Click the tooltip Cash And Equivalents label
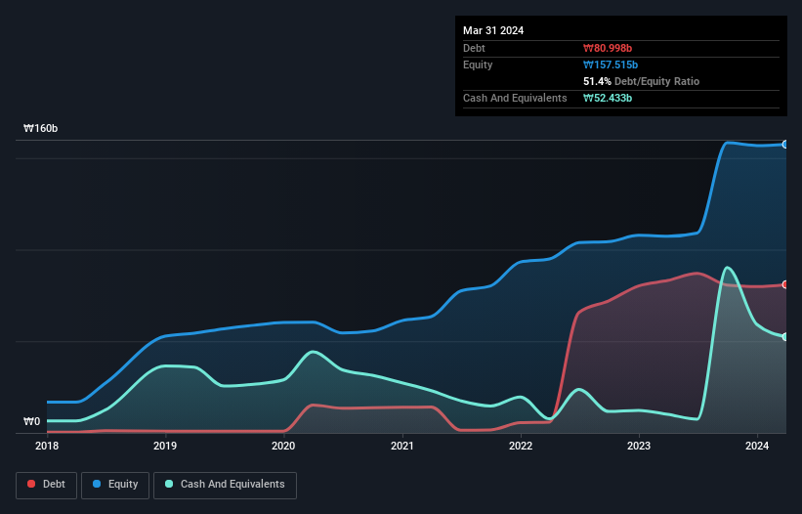 pyautogui.click(x=515, y=98)
